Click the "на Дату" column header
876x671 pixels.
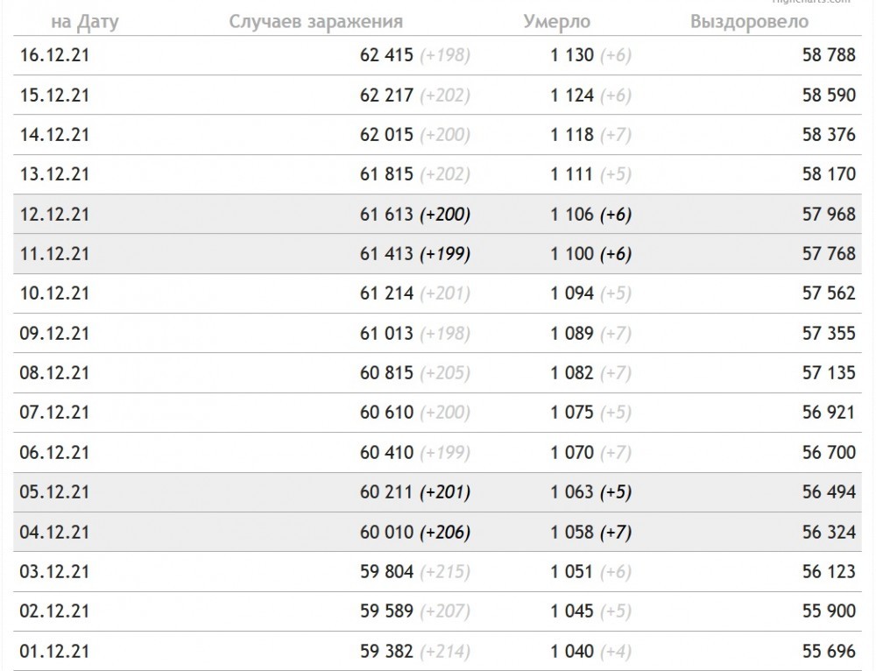[x=85, y=22]
